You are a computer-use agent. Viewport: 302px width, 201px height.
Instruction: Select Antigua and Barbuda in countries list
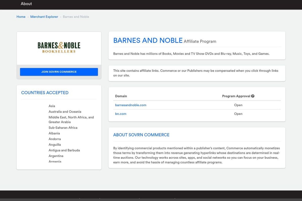click(64, 150)
